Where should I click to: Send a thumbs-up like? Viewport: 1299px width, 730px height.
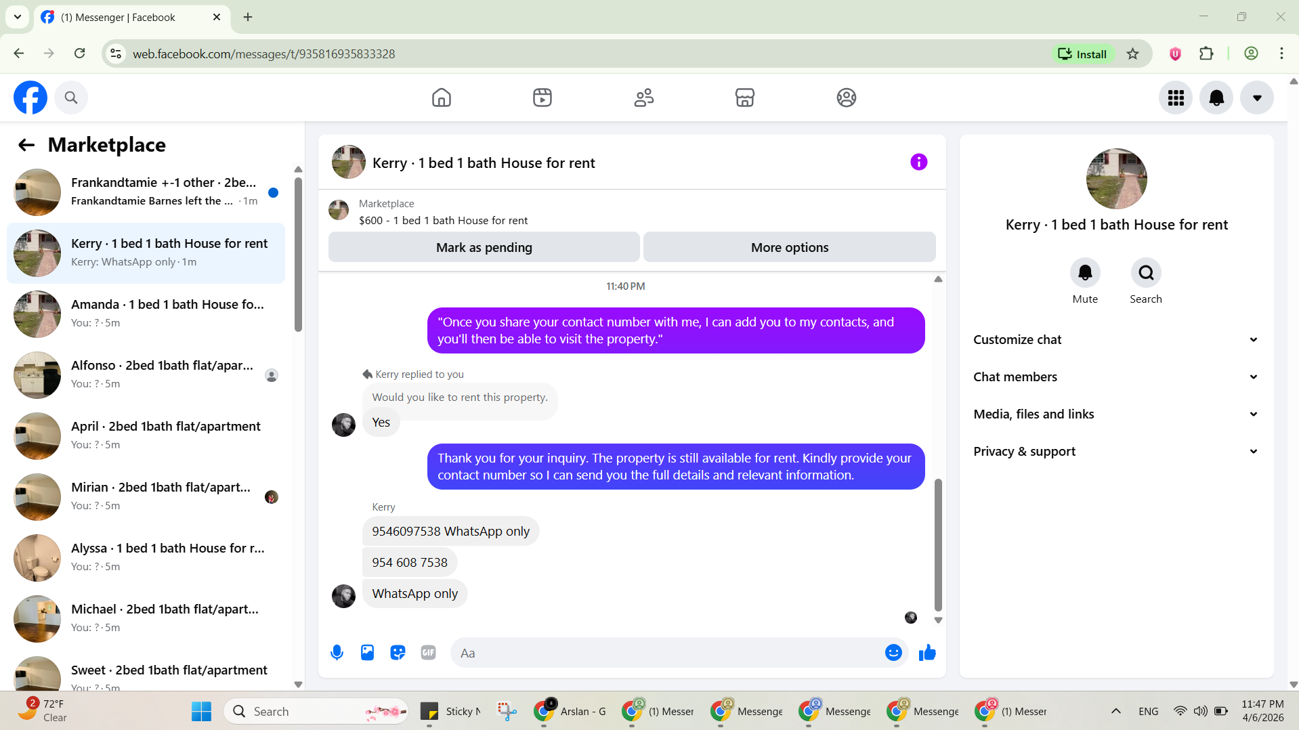[927, 653]
